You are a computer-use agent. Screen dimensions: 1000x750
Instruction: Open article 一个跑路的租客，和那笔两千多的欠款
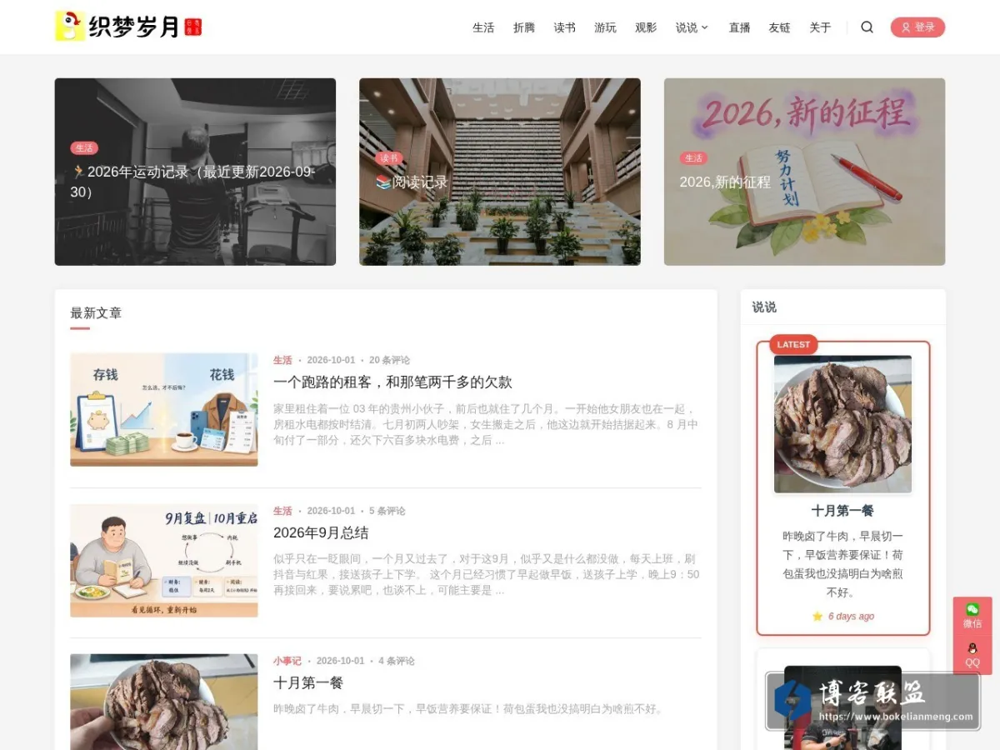[x=392, y=382]
